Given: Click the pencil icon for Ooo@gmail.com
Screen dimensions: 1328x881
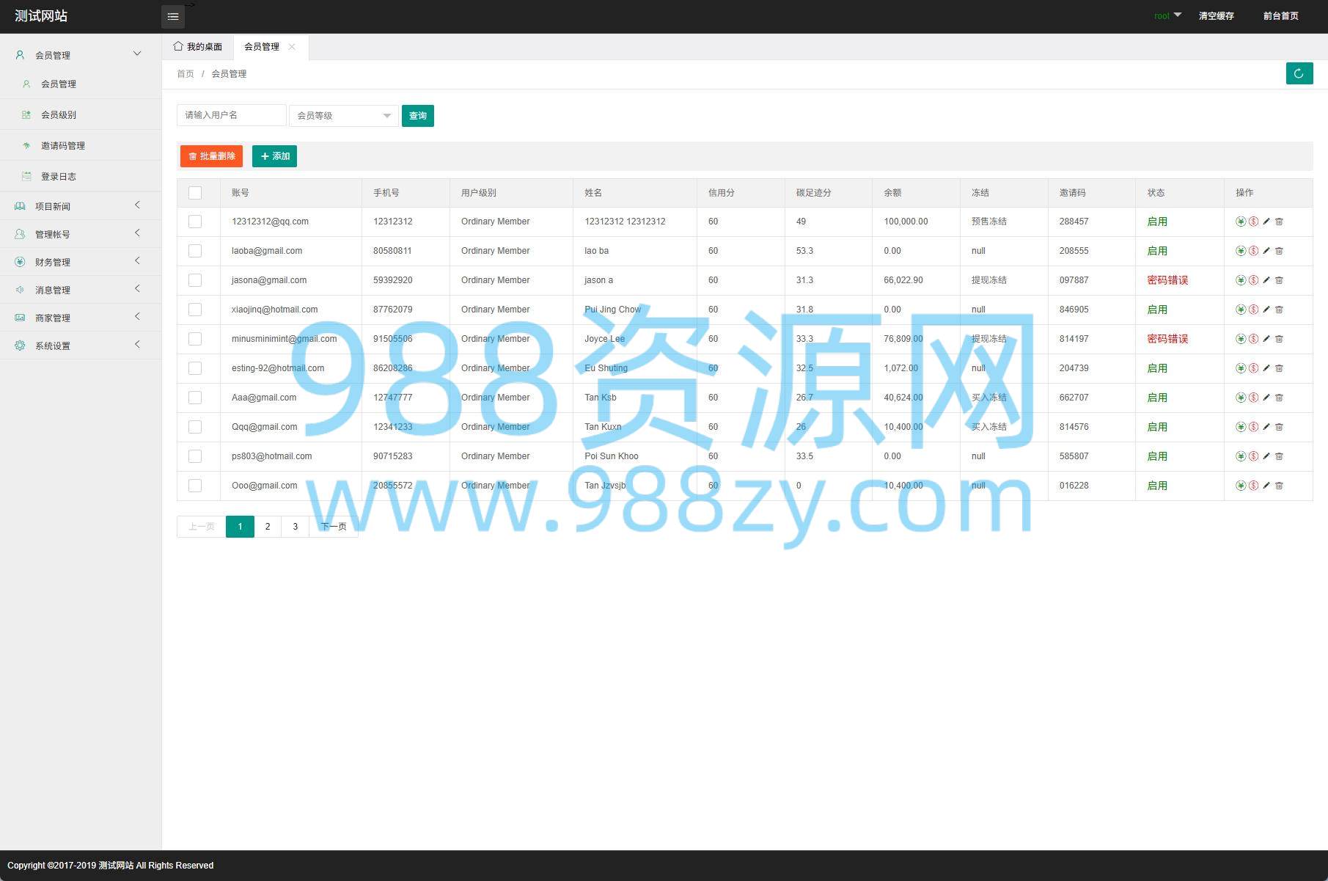Looking at the screenshot, I should (1266, 486).
